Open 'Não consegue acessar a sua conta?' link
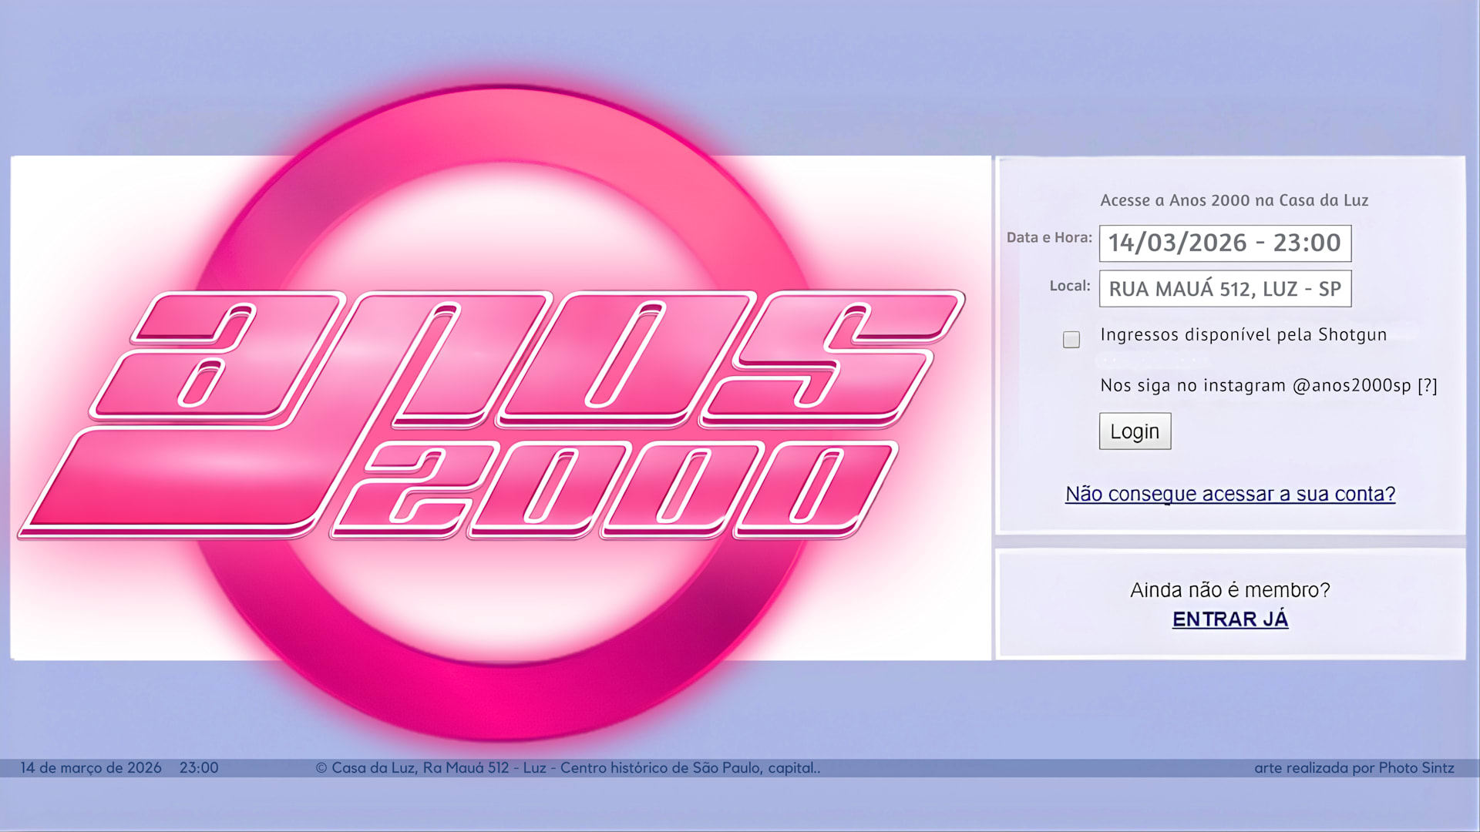This screenshot has width=1480, height=832. (x=1229, y=494)
